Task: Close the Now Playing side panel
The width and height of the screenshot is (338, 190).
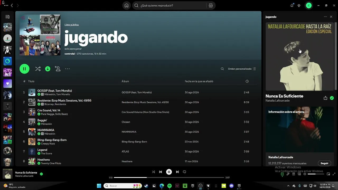Action: click(331, 17)
